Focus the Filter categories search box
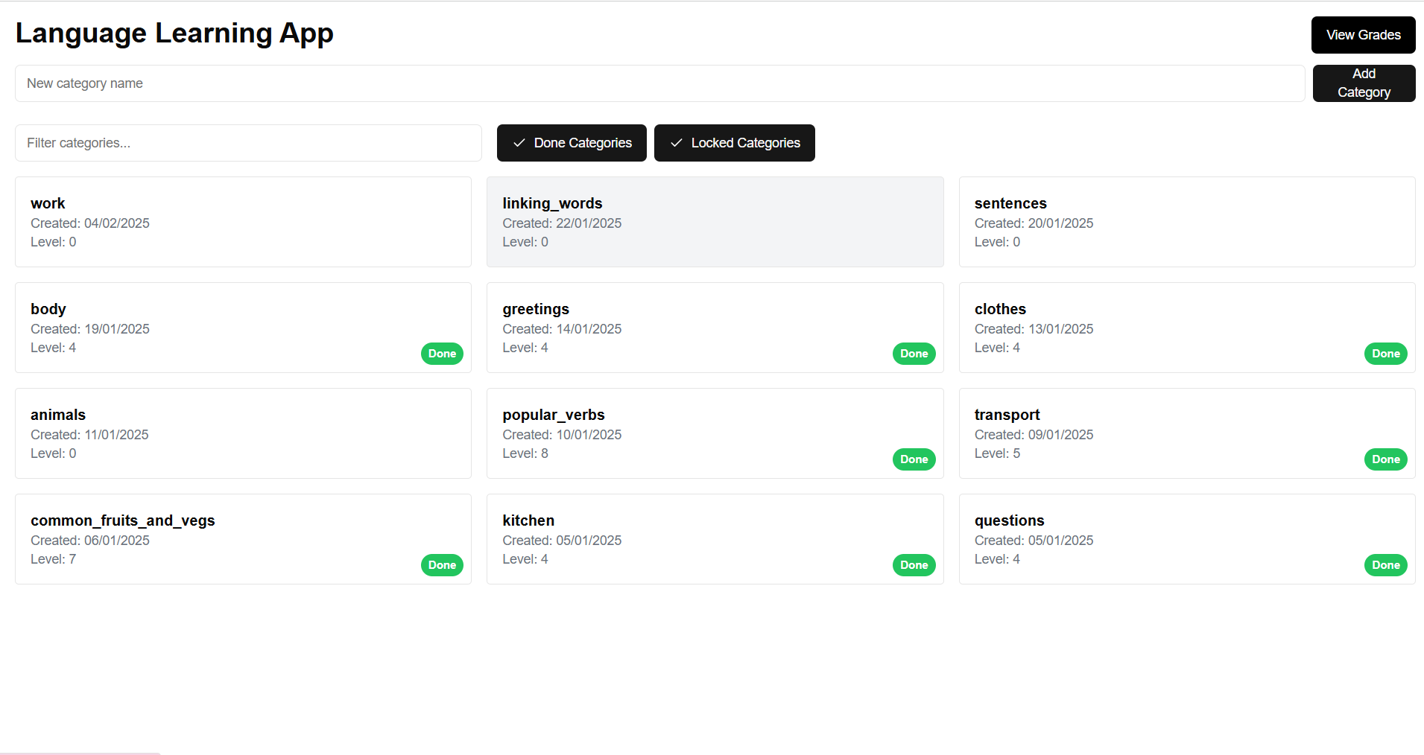Screen dimensions: 1424x755 248,143
